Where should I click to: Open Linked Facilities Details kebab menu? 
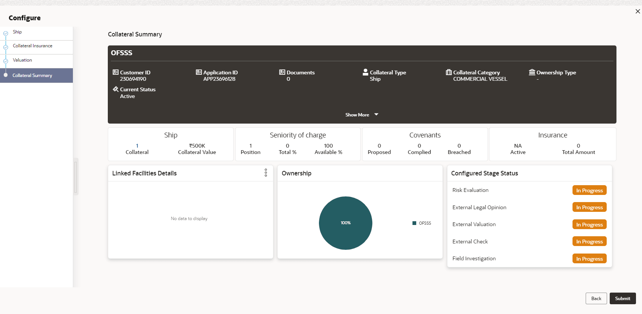[266, 173]
